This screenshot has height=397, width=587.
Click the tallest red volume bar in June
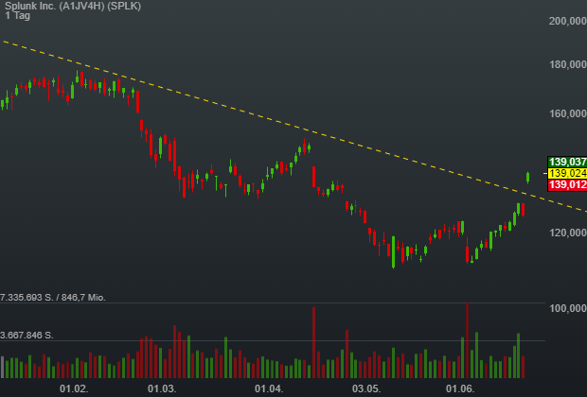coord(467,340)
